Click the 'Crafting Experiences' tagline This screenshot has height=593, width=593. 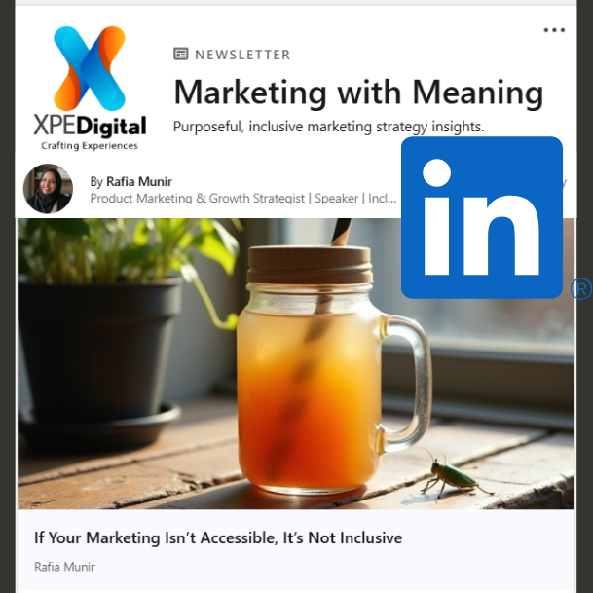(x=90, y=146)
